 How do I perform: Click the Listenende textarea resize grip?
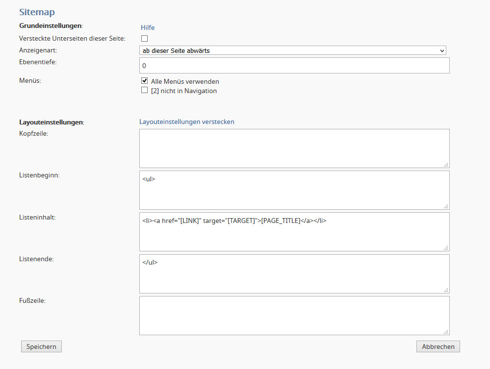pos(446,290)
